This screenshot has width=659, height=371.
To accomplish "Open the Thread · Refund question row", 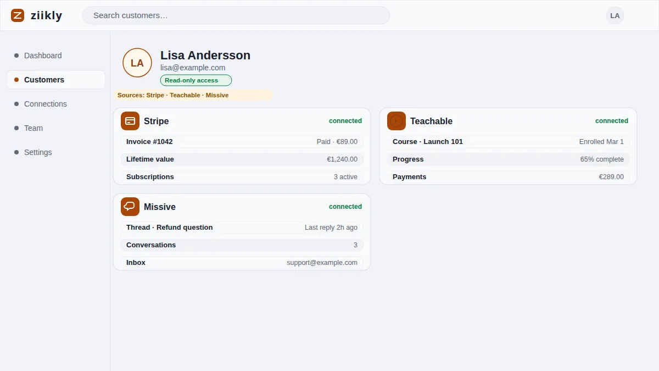I will click(x=242, y=228).
